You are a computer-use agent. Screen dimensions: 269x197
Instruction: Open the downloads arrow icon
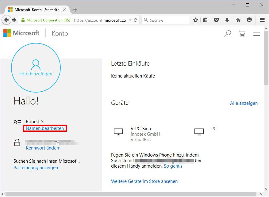[x=227, y=20]
